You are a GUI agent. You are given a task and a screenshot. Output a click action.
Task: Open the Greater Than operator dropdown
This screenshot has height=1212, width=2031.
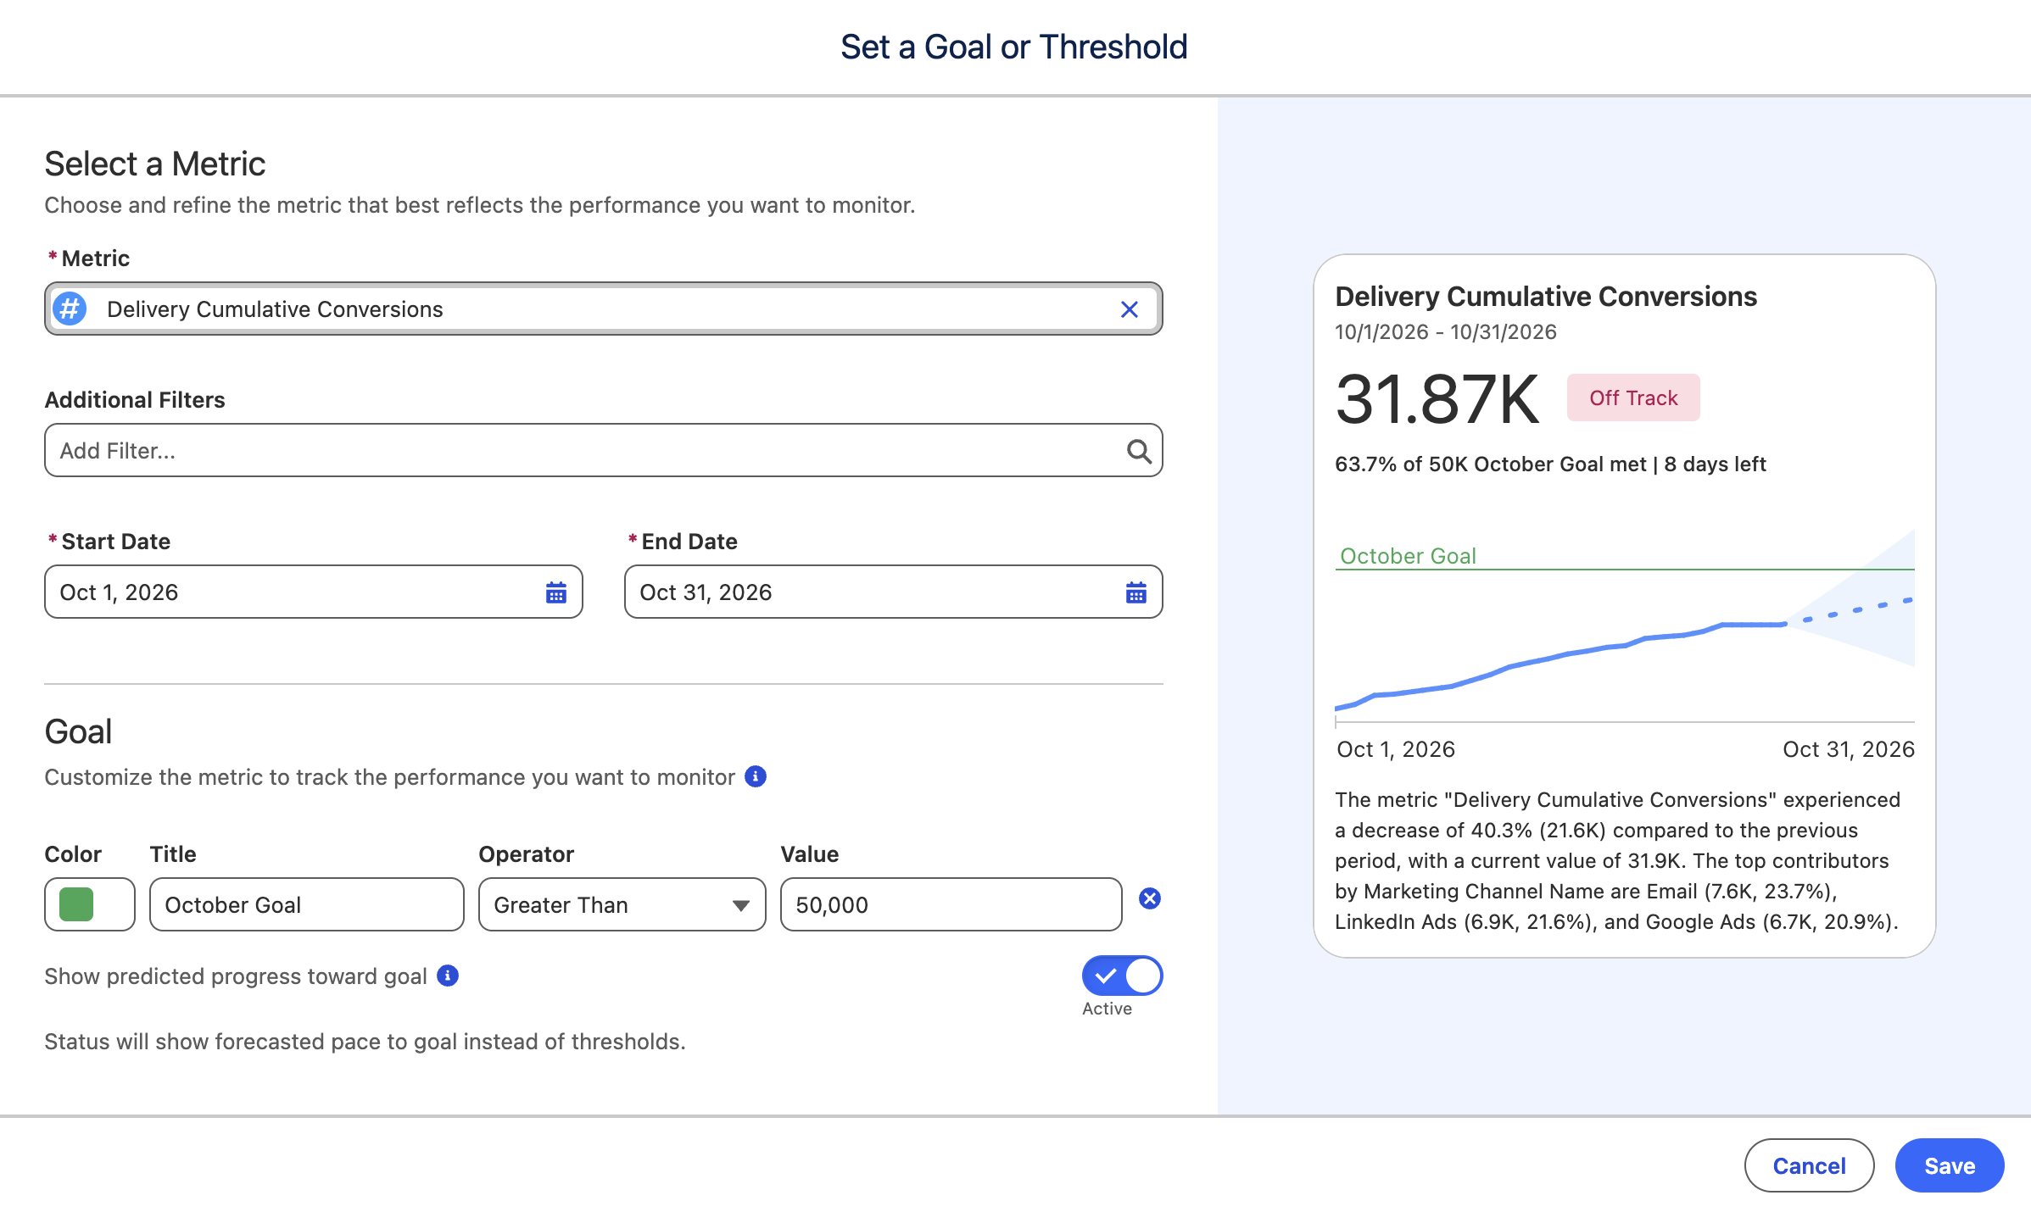622,904
